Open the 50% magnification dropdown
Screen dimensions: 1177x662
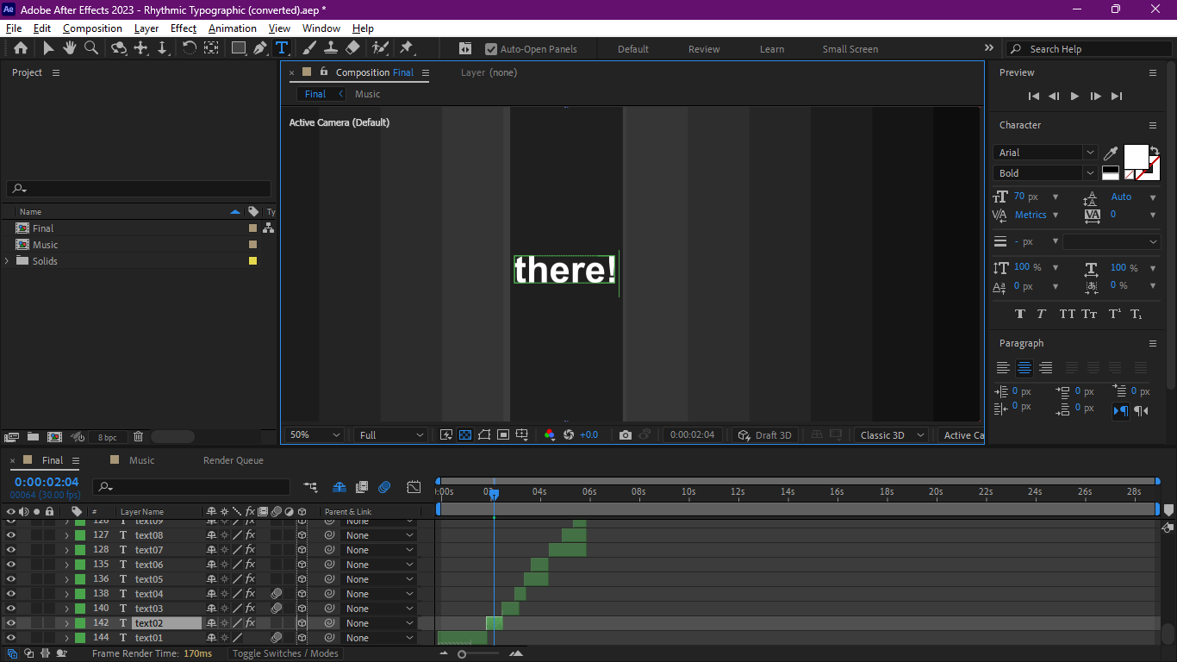314,435
